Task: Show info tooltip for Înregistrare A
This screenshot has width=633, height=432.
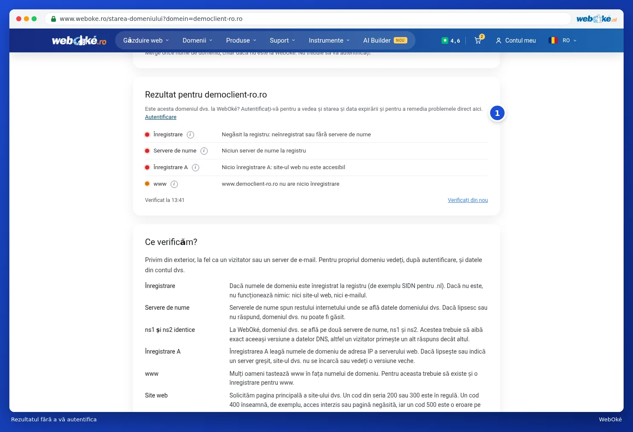Action: pyautogui.click(x=196, y=167)
